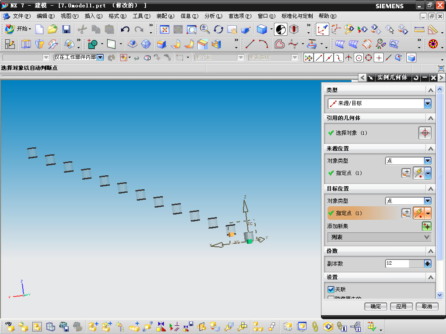Toggle the snap arc center icon
Viewport: 446px width, 334px height.
pos(359,58)
